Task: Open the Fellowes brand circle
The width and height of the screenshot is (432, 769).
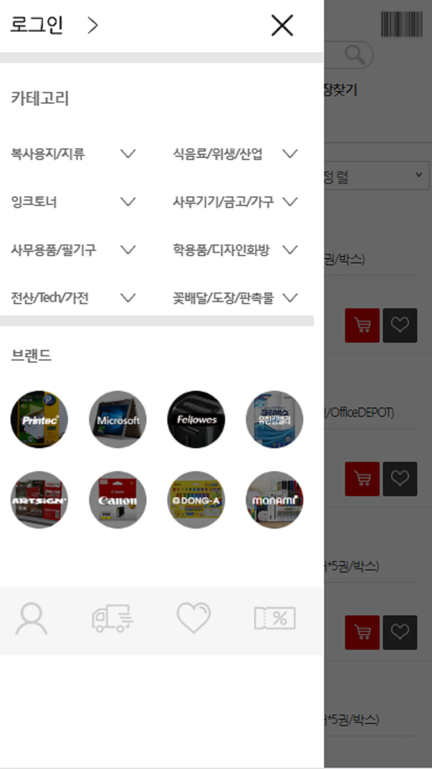Action: tap(196, 420)
